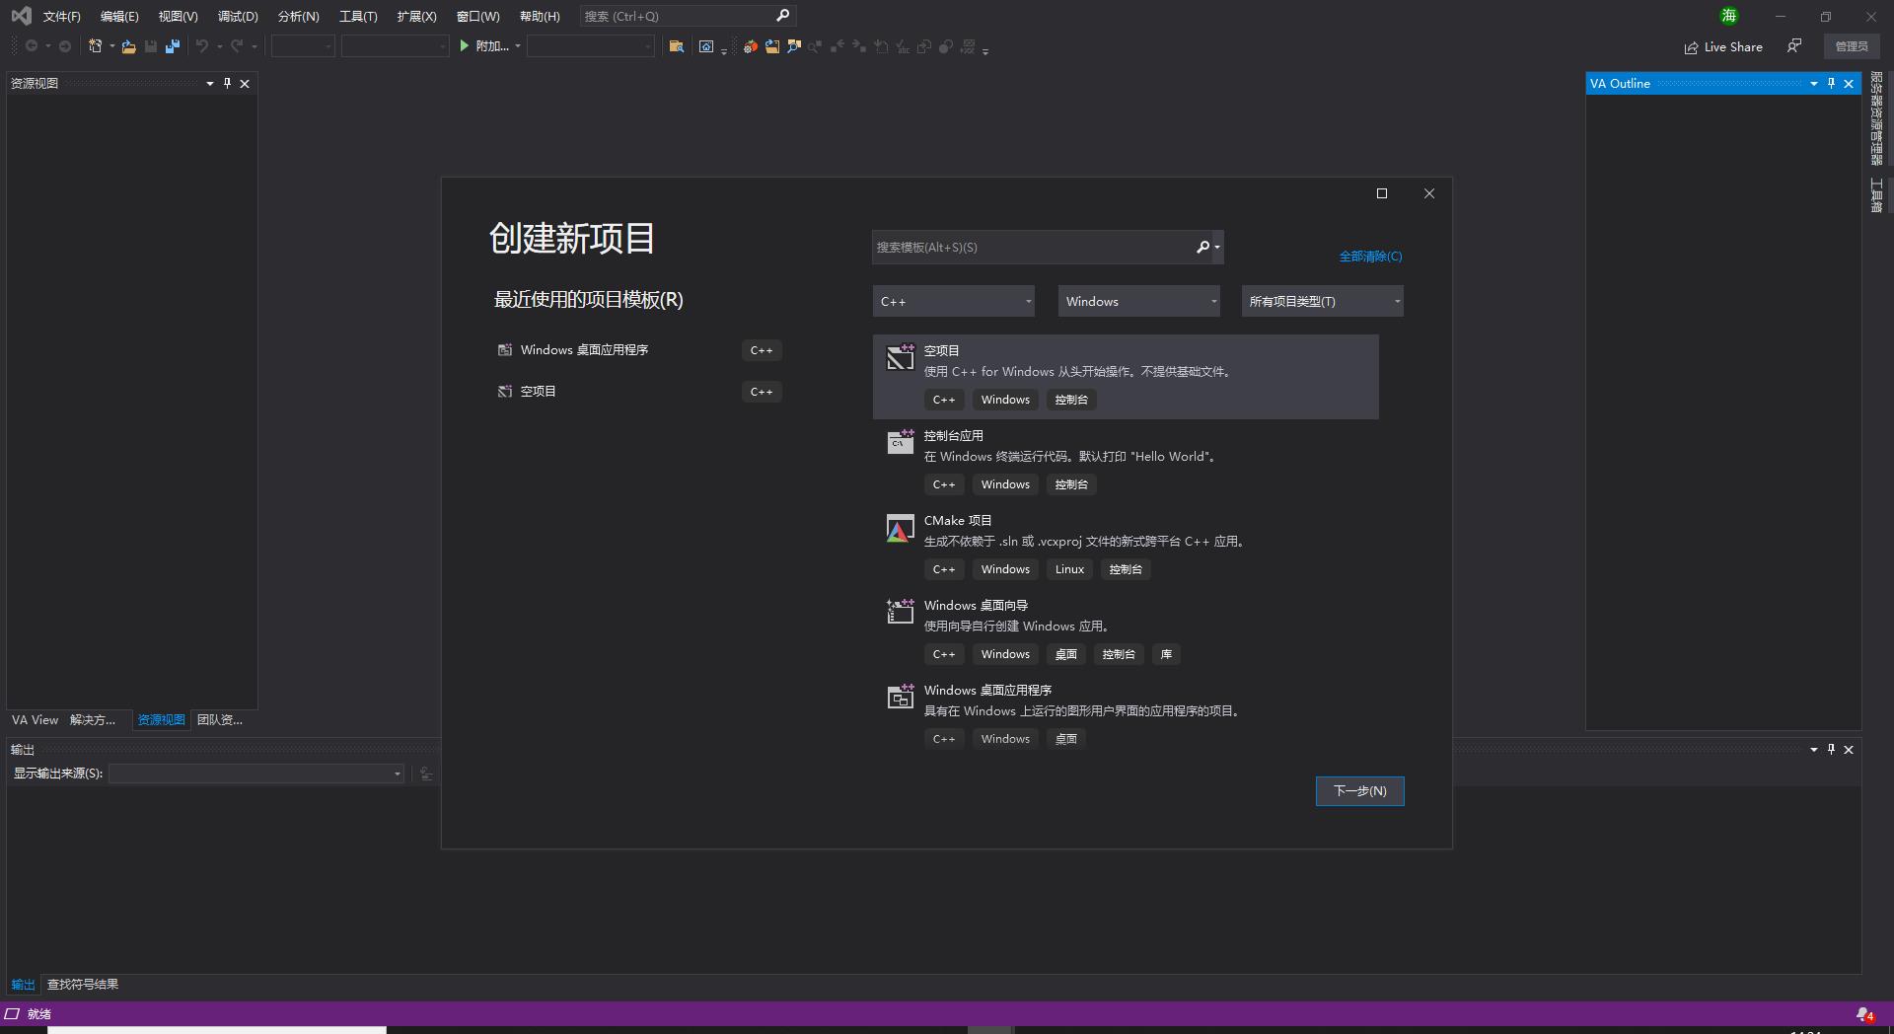Close the create new project dialog
Image resolution: width=1894 pixels, height=1034 pixels.
pos(1429,193)
